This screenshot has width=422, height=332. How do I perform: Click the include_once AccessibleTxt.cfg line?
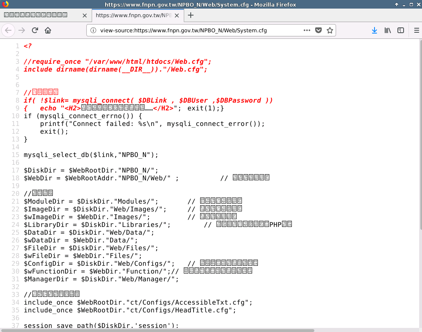(x=138, y=303)
